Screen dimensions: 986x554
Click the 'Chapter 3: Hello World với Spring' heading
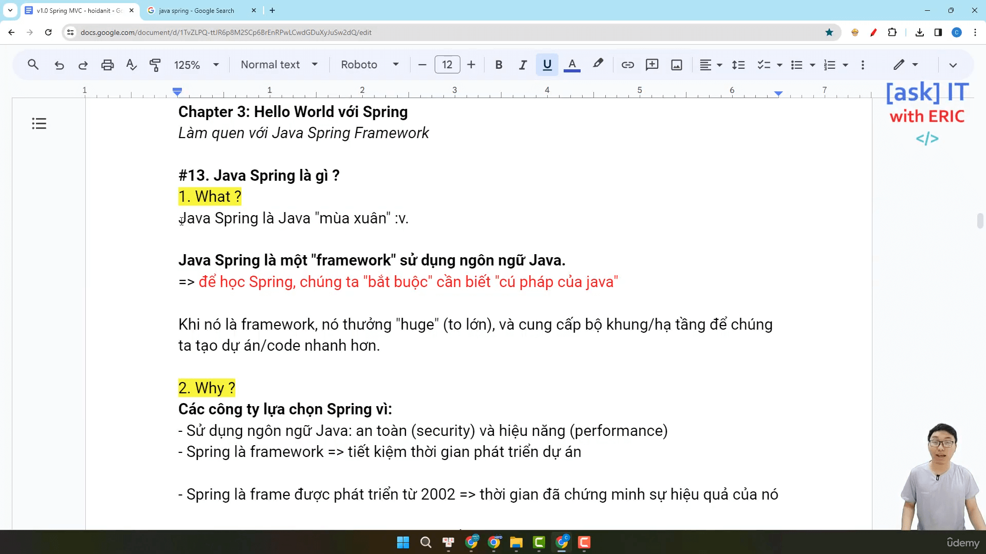click(293, 112)
